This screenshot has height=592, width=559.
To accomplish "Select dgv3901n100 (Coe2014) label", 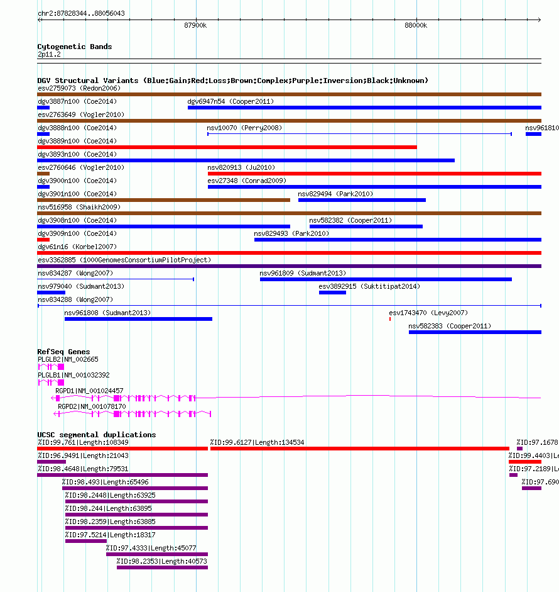I will pos(77,194).
